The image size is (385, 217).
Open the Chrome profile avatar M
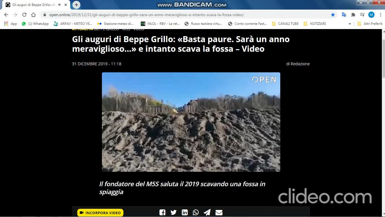(x=371, y=15)
